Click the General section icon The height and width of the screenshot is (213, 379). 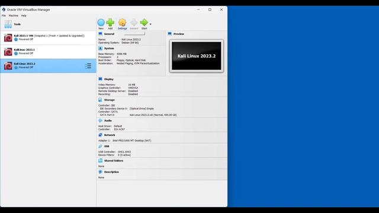click(x=100, y=34)
